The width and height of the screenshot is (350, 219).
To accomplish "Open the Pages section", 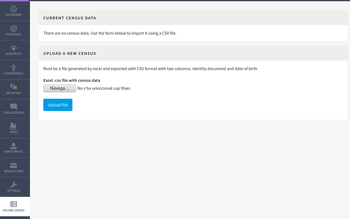I will [14, 126].
